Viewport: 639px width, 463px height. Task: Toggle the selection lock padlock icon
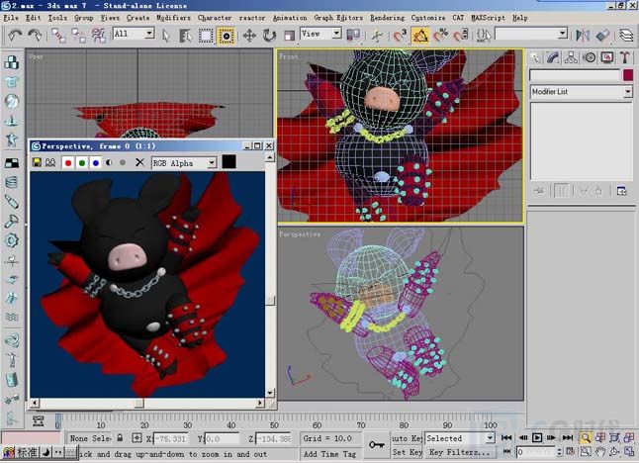(120, 438)
